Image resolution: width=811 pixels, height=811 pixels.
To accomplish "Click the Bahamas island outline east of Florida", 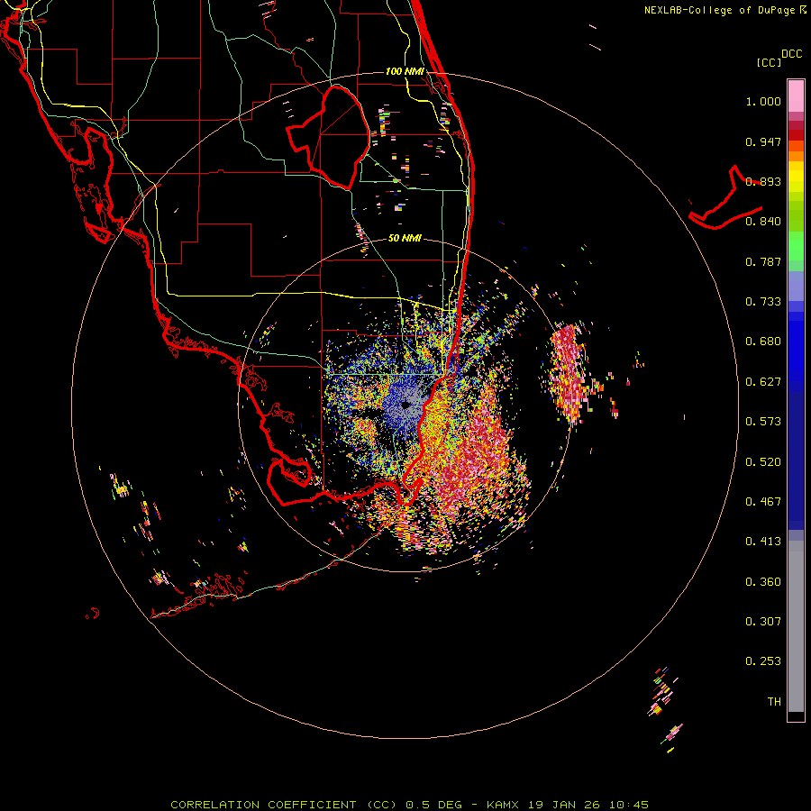I will tap(725, 198).
